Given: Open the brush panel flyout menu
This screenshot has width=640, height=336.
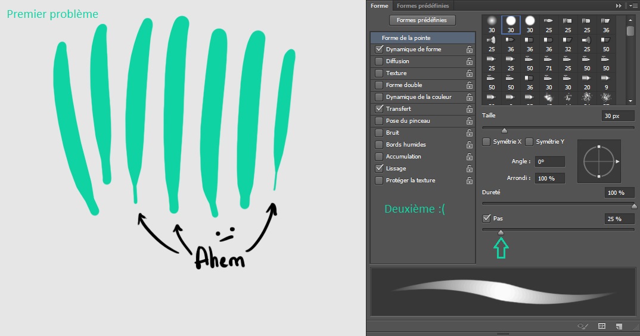Looking at the screenshot, I should pos(632,5).
